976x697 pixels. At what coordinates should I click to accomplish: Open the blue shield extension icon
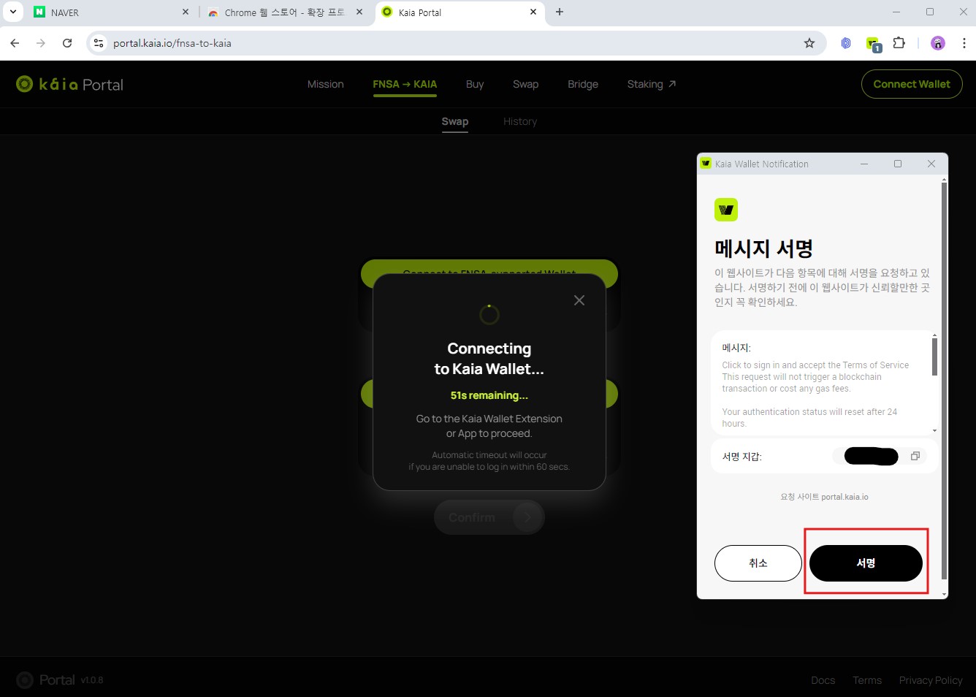coord(846,43)
